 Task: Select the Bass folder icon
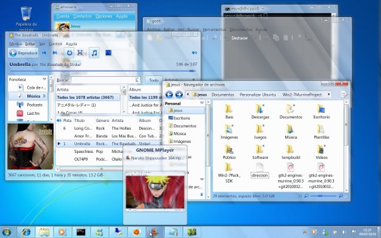coord(229,109)
